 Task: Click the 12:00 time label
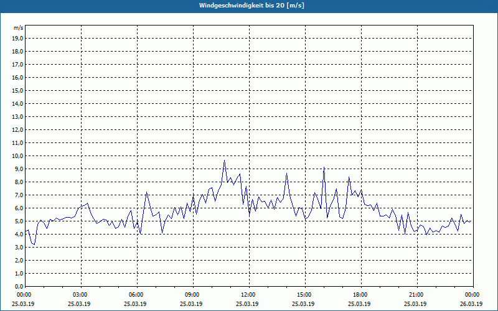click(248, 295)
